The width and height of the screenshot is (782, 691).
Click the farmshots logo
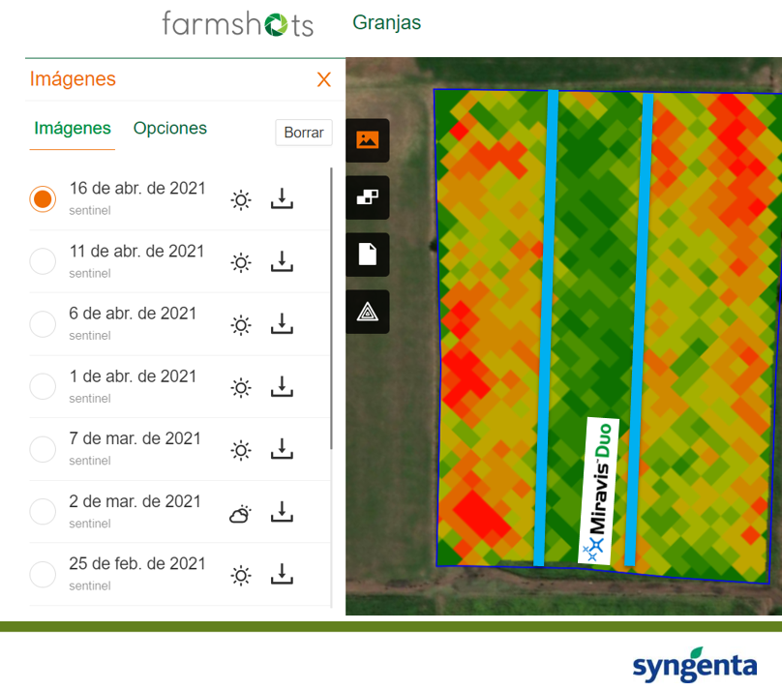pyautogui.click(x=238, y=24)
